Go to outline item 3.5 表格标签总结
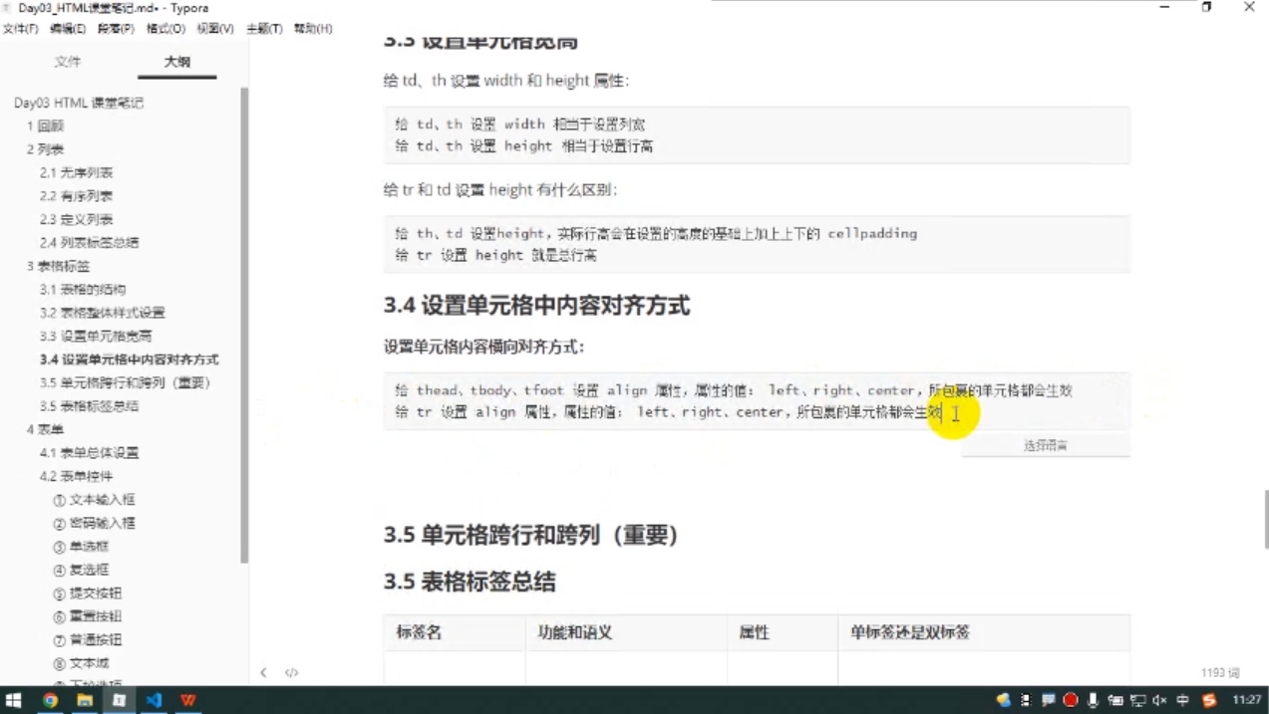The height and width of the screenshot is (714, 1269). [89, 406]
